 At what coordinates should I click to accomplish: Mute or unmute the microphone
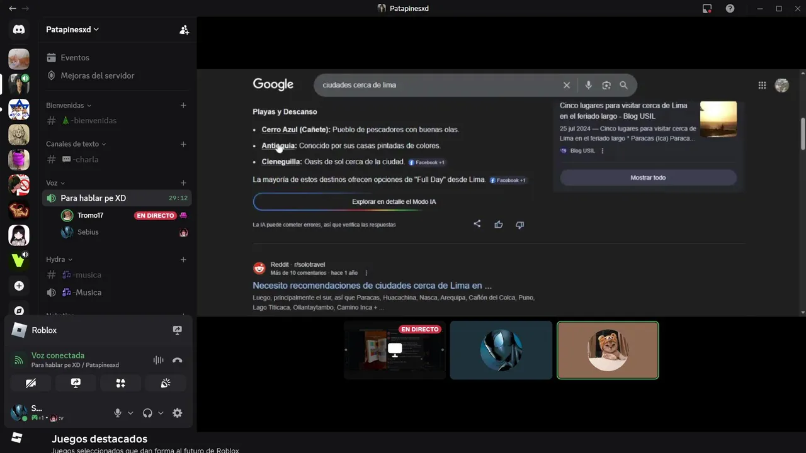coord(117,413)
